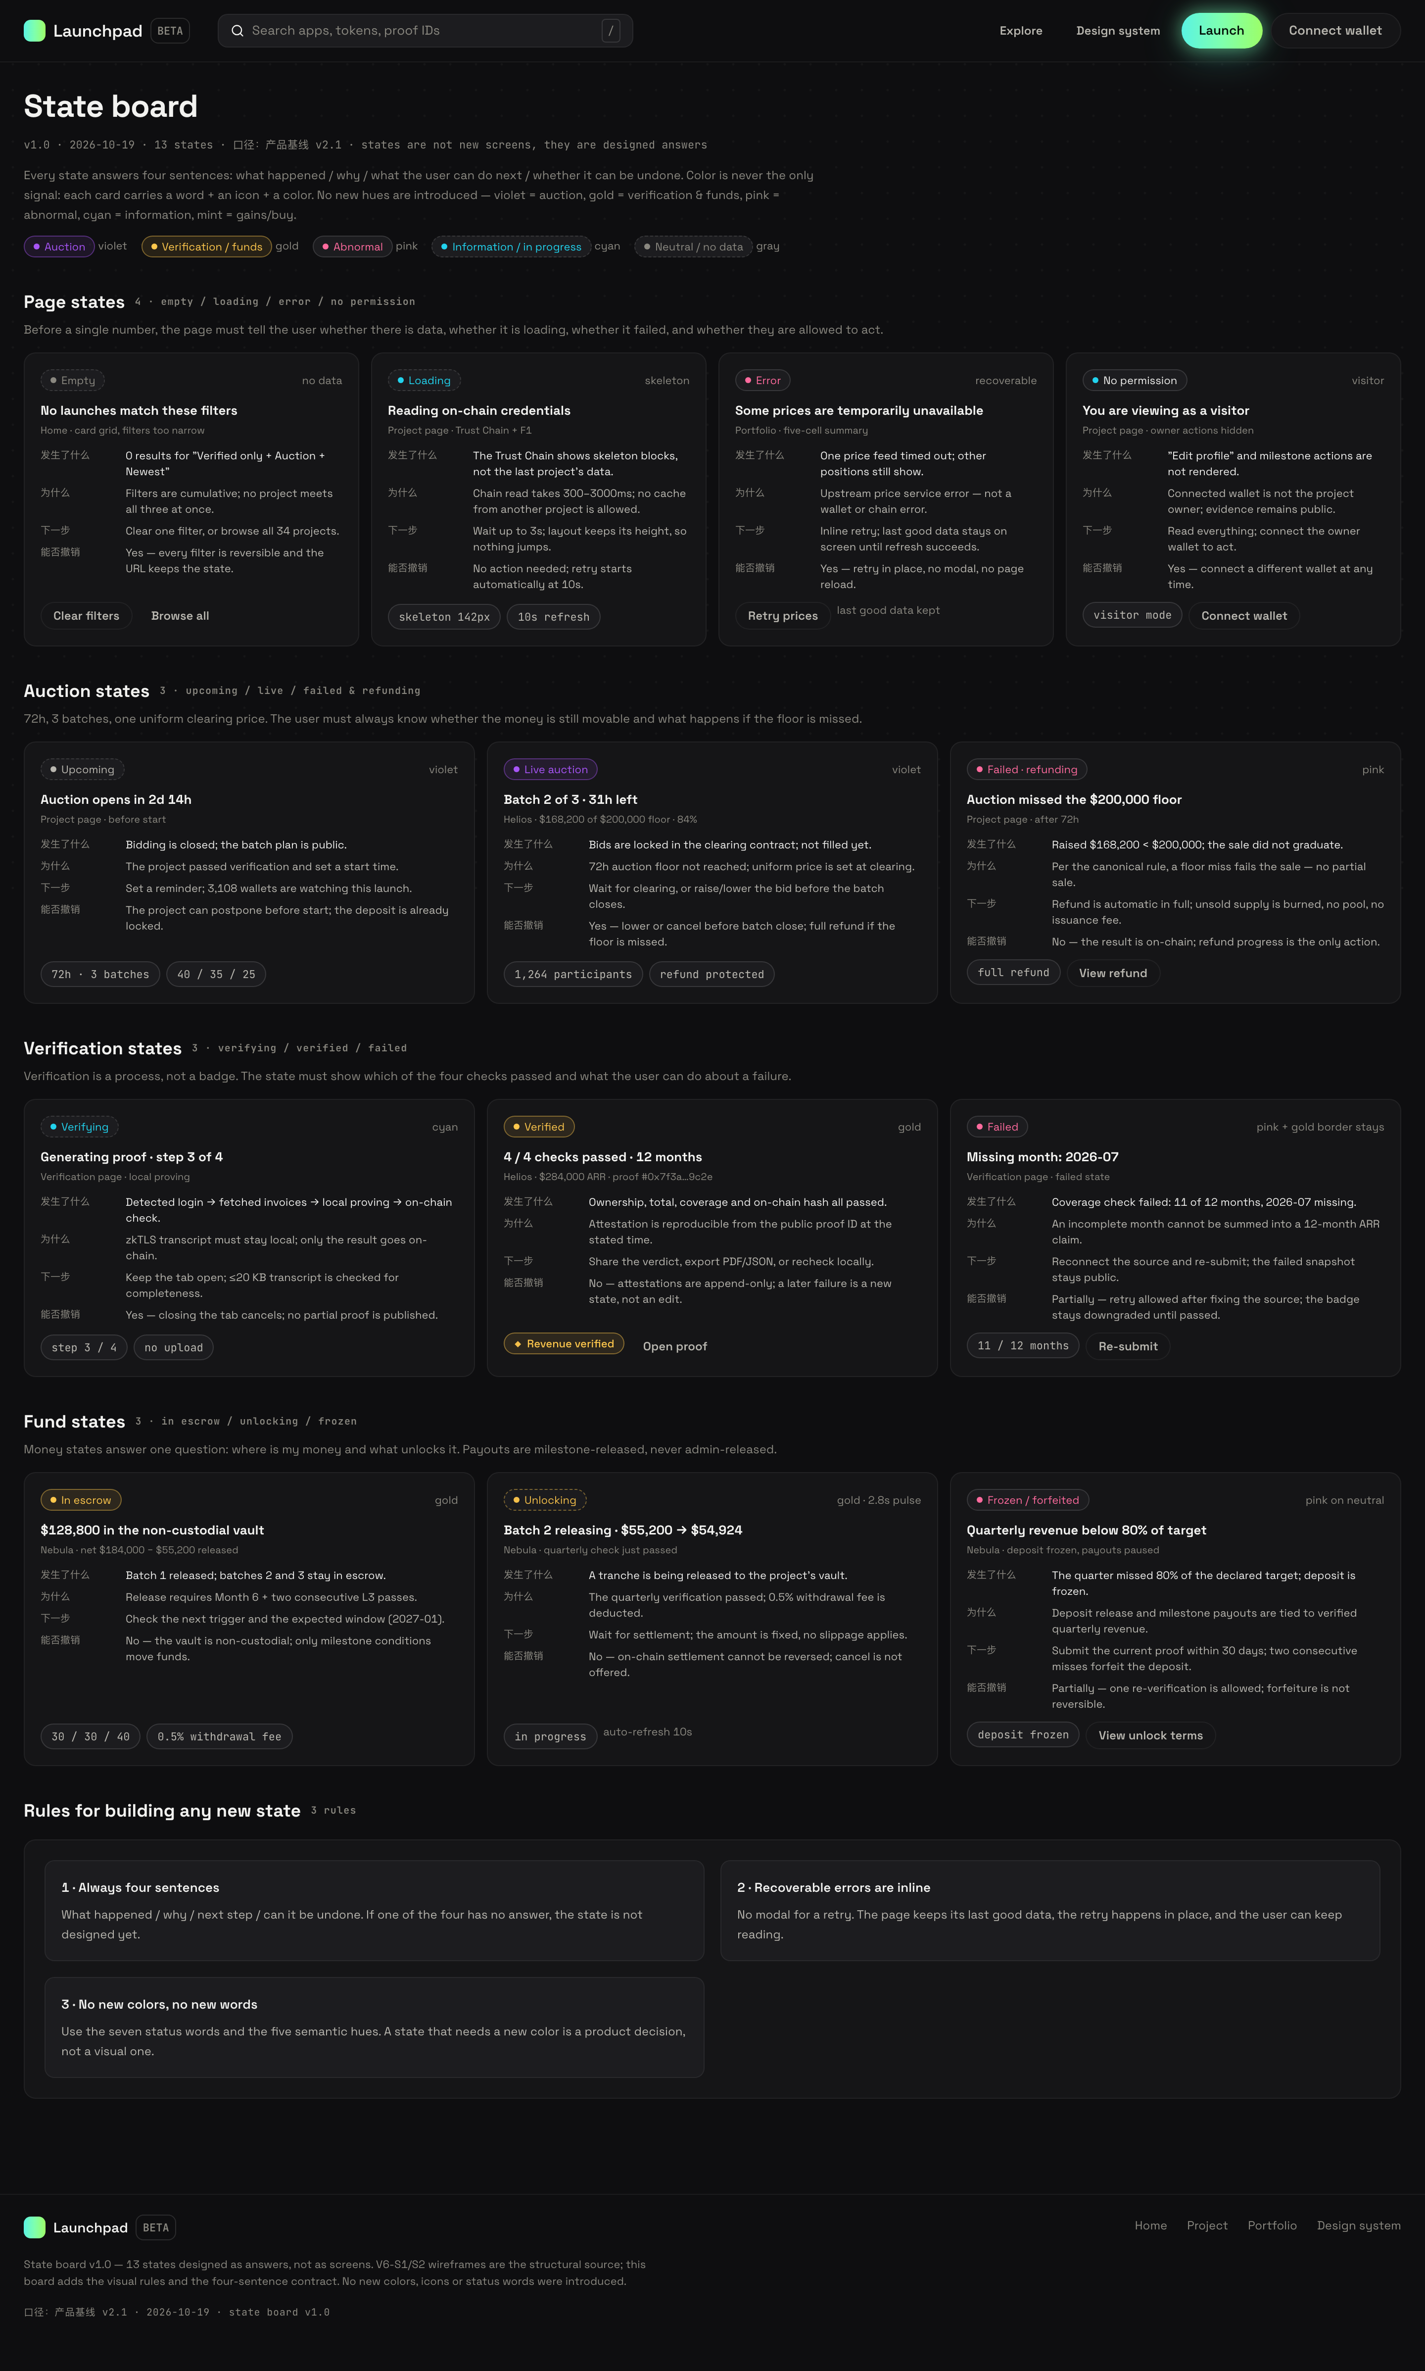
Task: Click rule card Always four sentences
Action: click(375, 1911)
